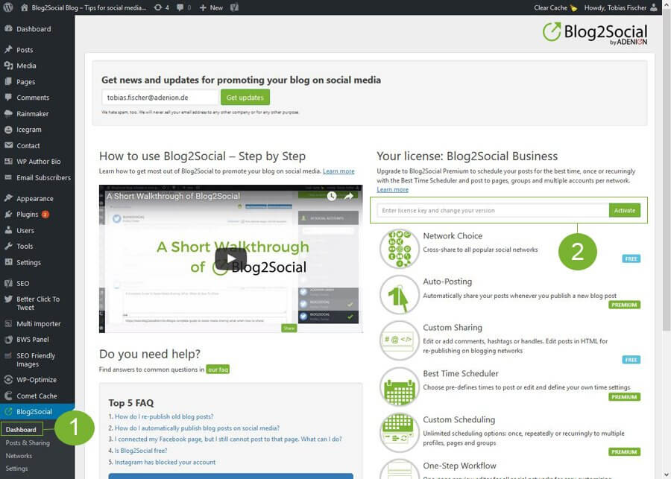
Task: Click the Dashboard gauge icon in sidebar
Action: (8, 28)
